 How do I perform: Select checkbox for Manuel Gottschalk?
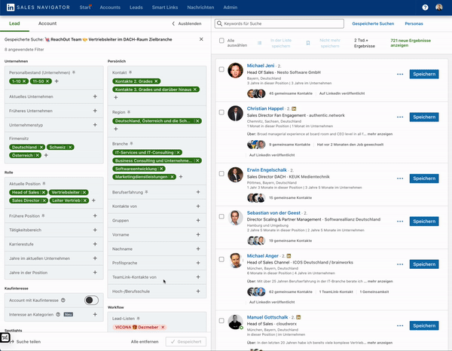coord(221,321)
